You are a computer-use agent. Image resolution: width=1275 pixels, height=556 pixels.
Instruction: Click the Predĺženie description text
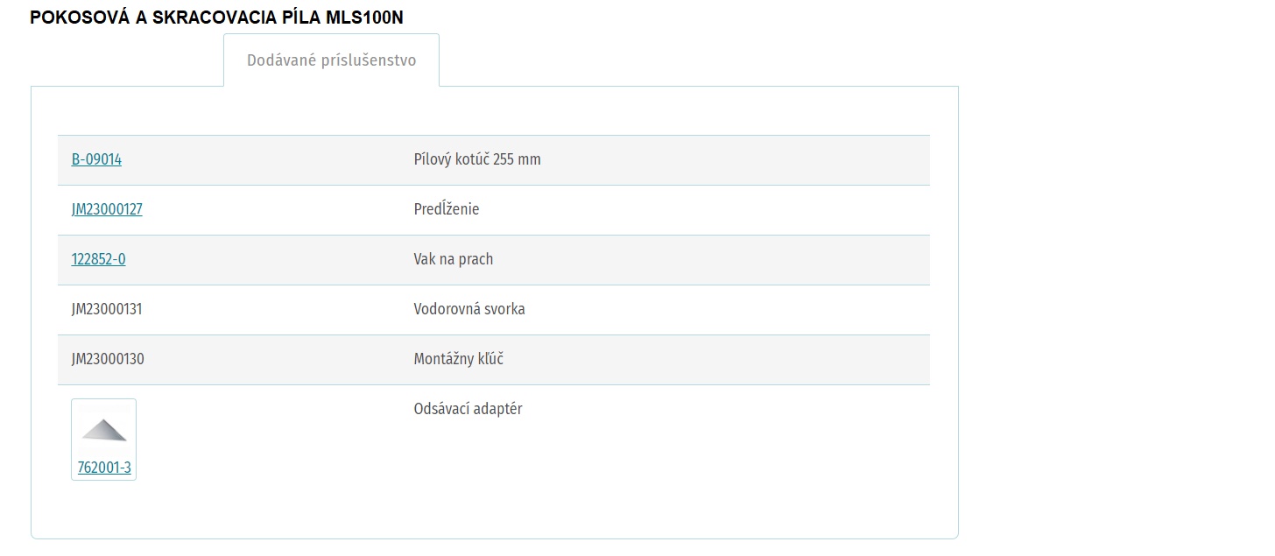pyautogui.click(x=447, y=209)
